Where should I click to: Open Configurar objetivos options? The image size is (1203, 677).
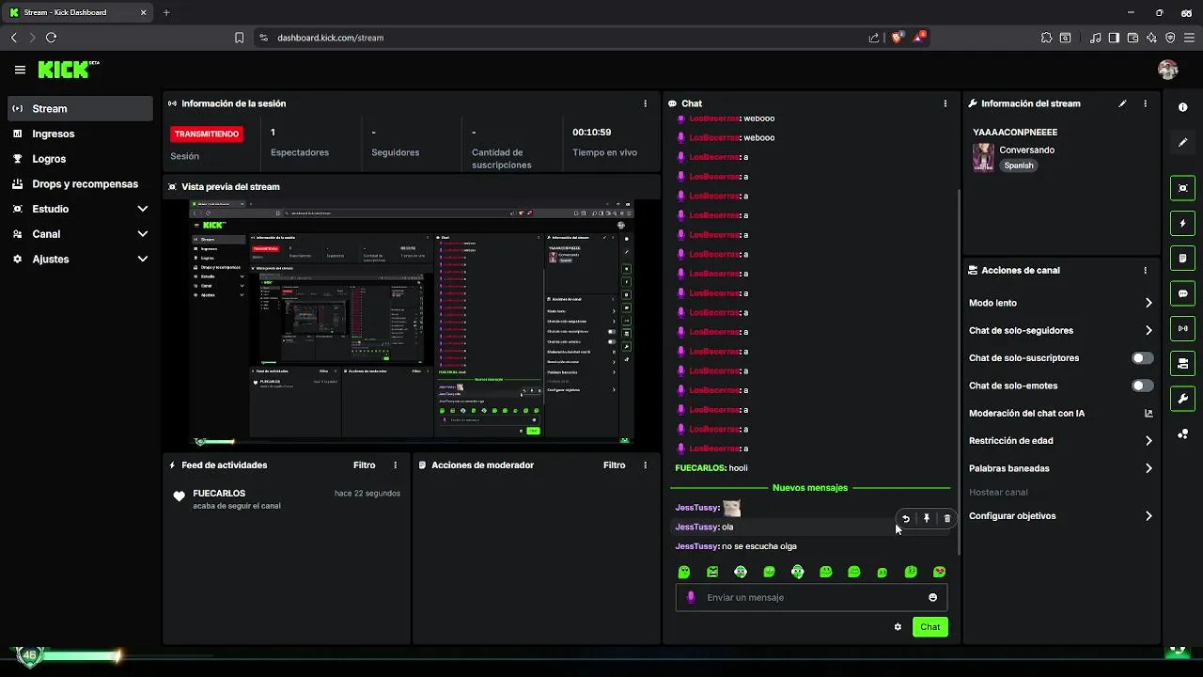(x=1062, y=516)
